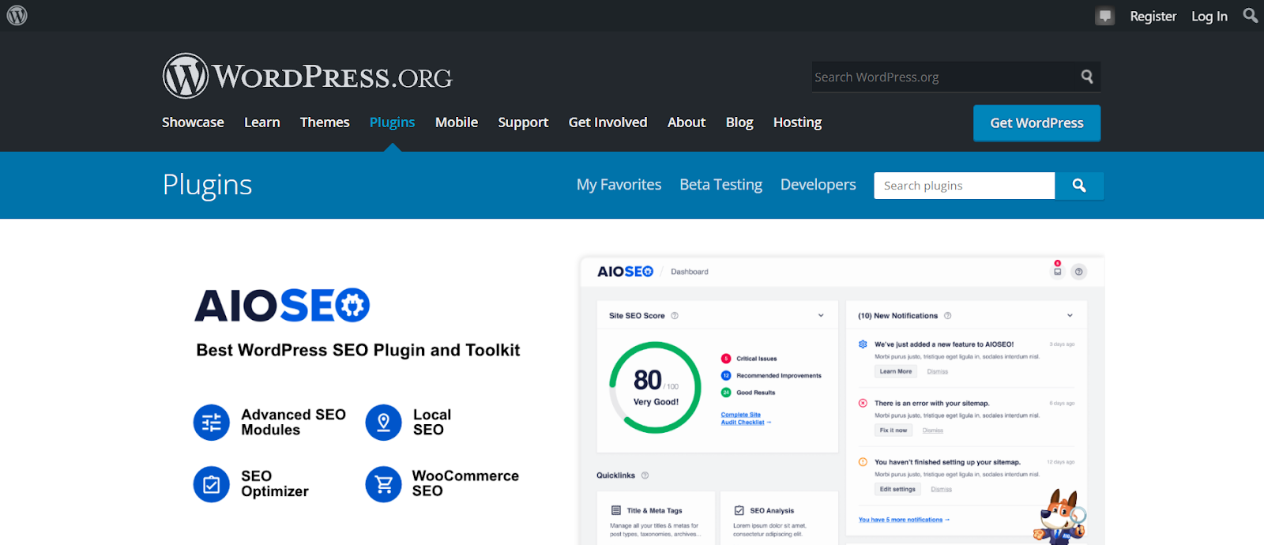Click the green Good Results badge
Image resolution: width=1264 pixels, height=545 pixels.
pos(726,393)
